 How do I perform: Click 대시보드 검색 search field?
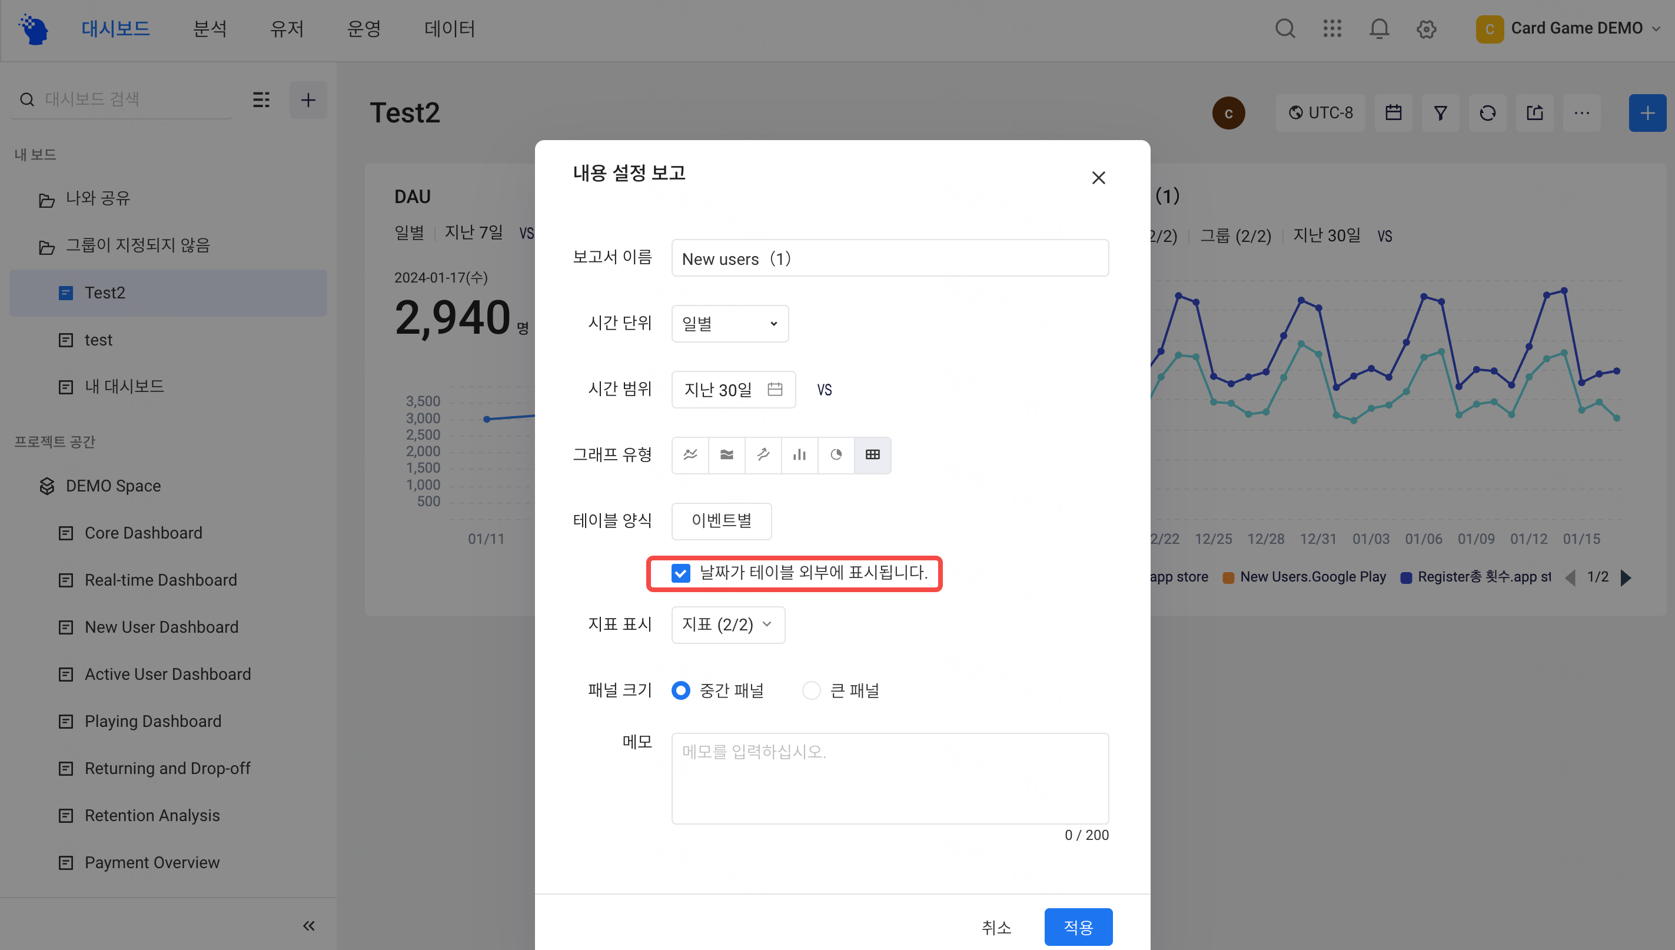click(x=121, y=99)
